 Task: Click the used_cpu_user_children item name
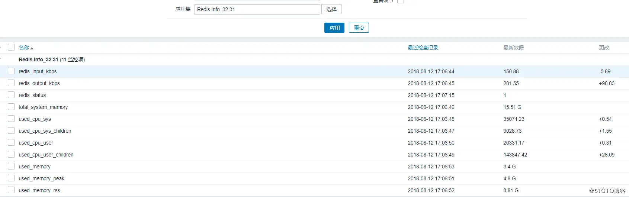click(46, 155)
